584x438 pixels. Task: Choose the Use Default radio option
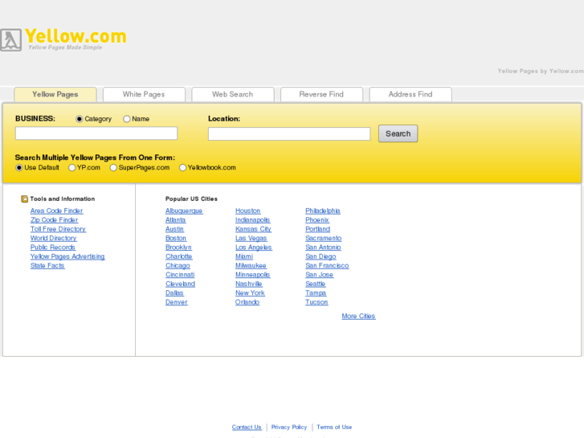point(19,168)
